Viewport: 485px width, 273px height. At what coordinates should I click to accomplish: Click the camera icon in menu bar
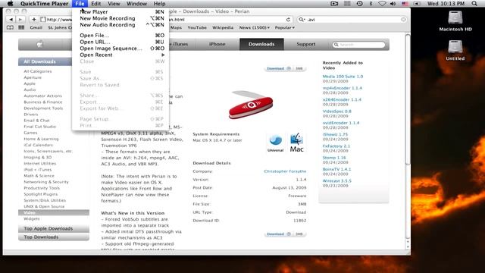pos(334,3)
